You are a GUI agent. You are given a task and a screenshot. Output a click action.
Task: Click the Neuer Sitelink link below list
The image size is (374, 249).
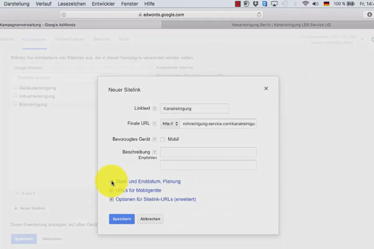pos(30,208)
